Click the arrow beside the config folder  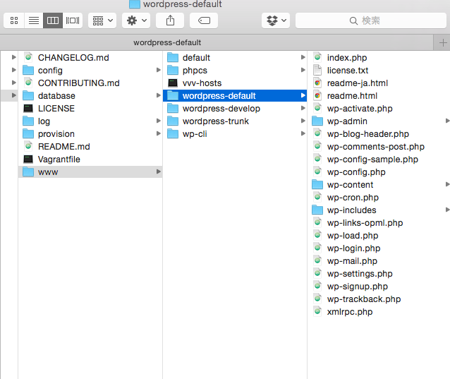(158, 70)
